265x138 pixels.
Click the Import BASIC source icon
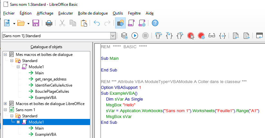coord(236,36)
